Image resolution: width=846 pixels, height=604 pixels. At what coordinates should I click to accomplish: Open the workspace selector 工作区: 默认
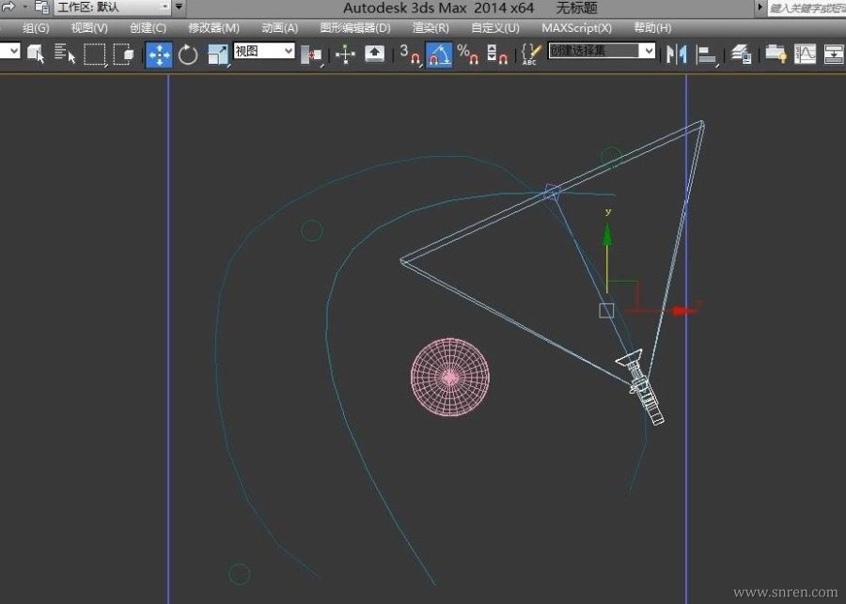pos(112,7)
